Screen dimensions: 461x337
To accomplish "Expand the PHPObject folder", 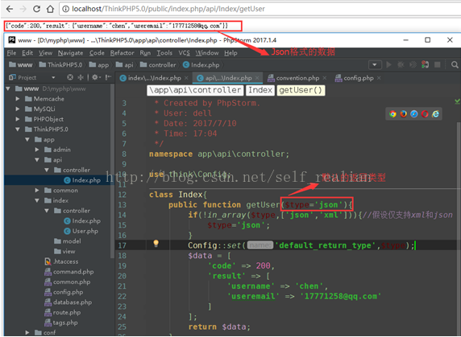I will click(18, 119).
